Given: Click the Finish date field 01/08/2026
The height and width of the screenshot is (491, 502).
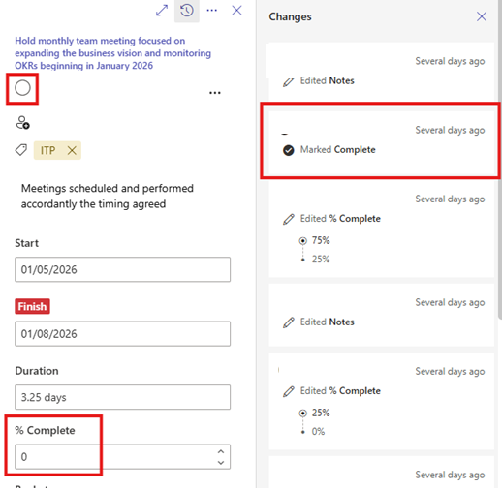Looking at the screenshot, I should (122, 334).
